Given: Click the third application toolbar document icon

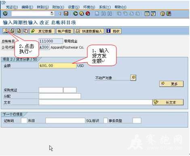Looking at the screenshot, I should point(19,31).
